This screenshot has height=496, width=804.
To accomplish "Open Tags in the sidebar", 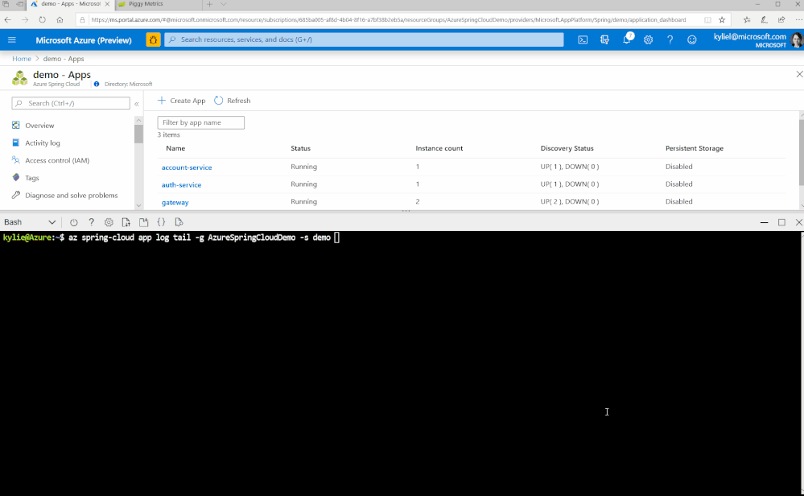I will click(32, 178).
